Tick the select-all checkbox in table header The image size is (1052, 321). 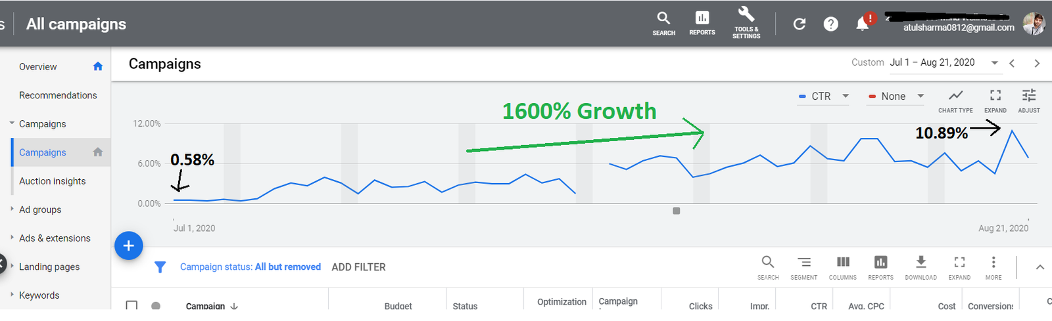(x=131, y=306)
